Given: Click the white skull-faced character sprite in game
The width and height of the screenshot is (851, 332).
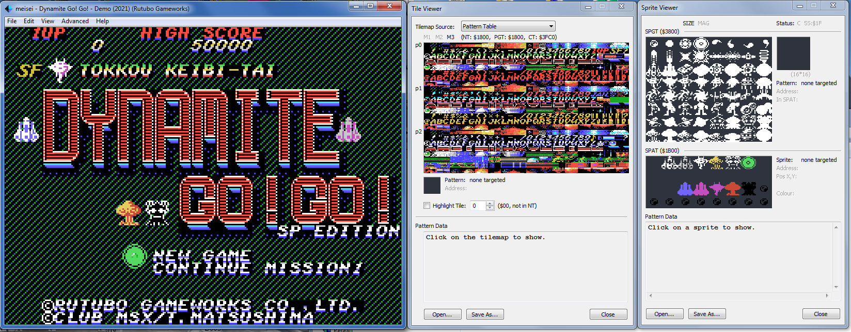Looking at the screenshot, I should pyautogui.click(x=156, y=213).
